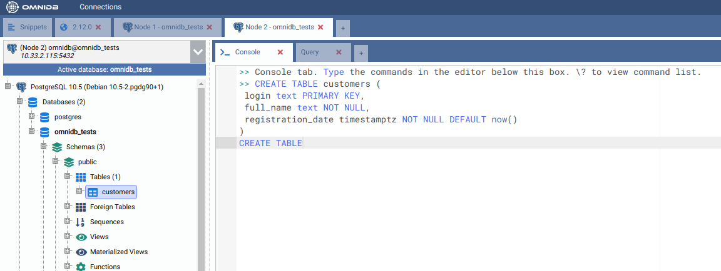Add a new inner query tab
The height and width of the screenshot is (271, 721).
click(360, 53)
